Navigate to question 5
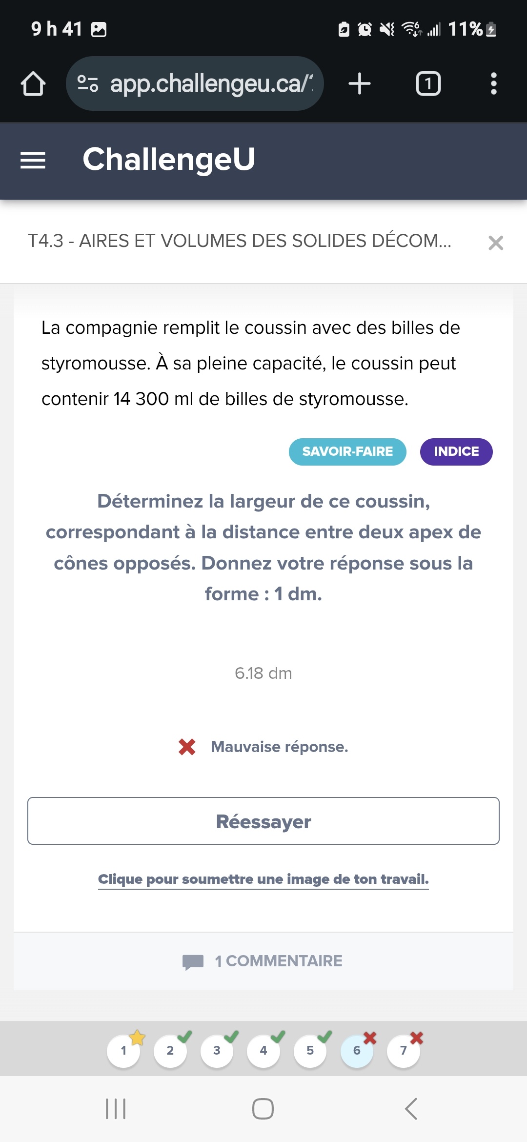This screenshot has height=1142, width=527. pos(310,1050)
